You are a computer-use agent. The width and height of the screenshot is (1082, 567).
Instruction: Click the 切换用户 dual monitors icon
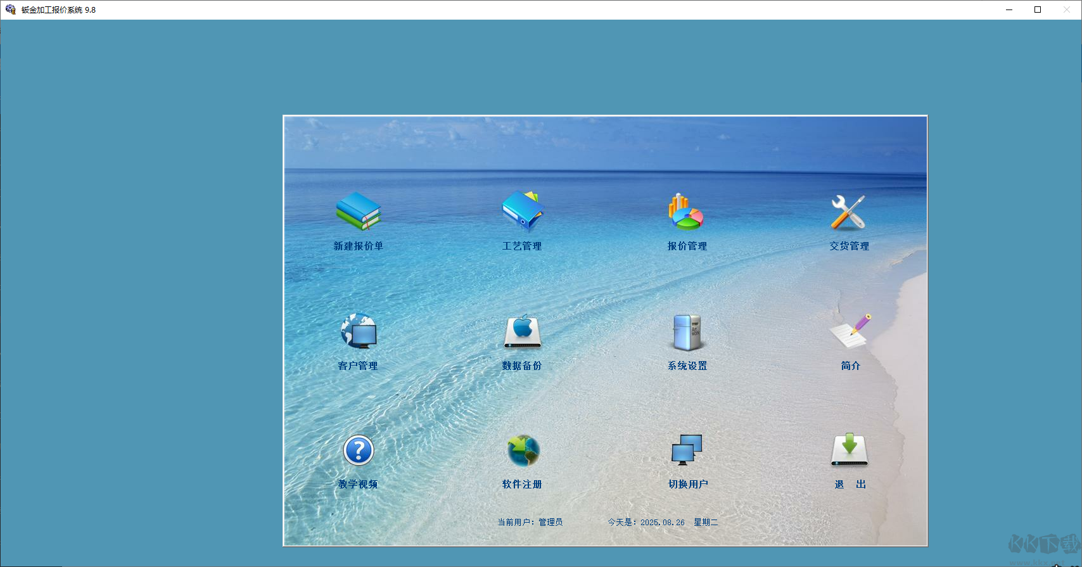coord(687,450)
